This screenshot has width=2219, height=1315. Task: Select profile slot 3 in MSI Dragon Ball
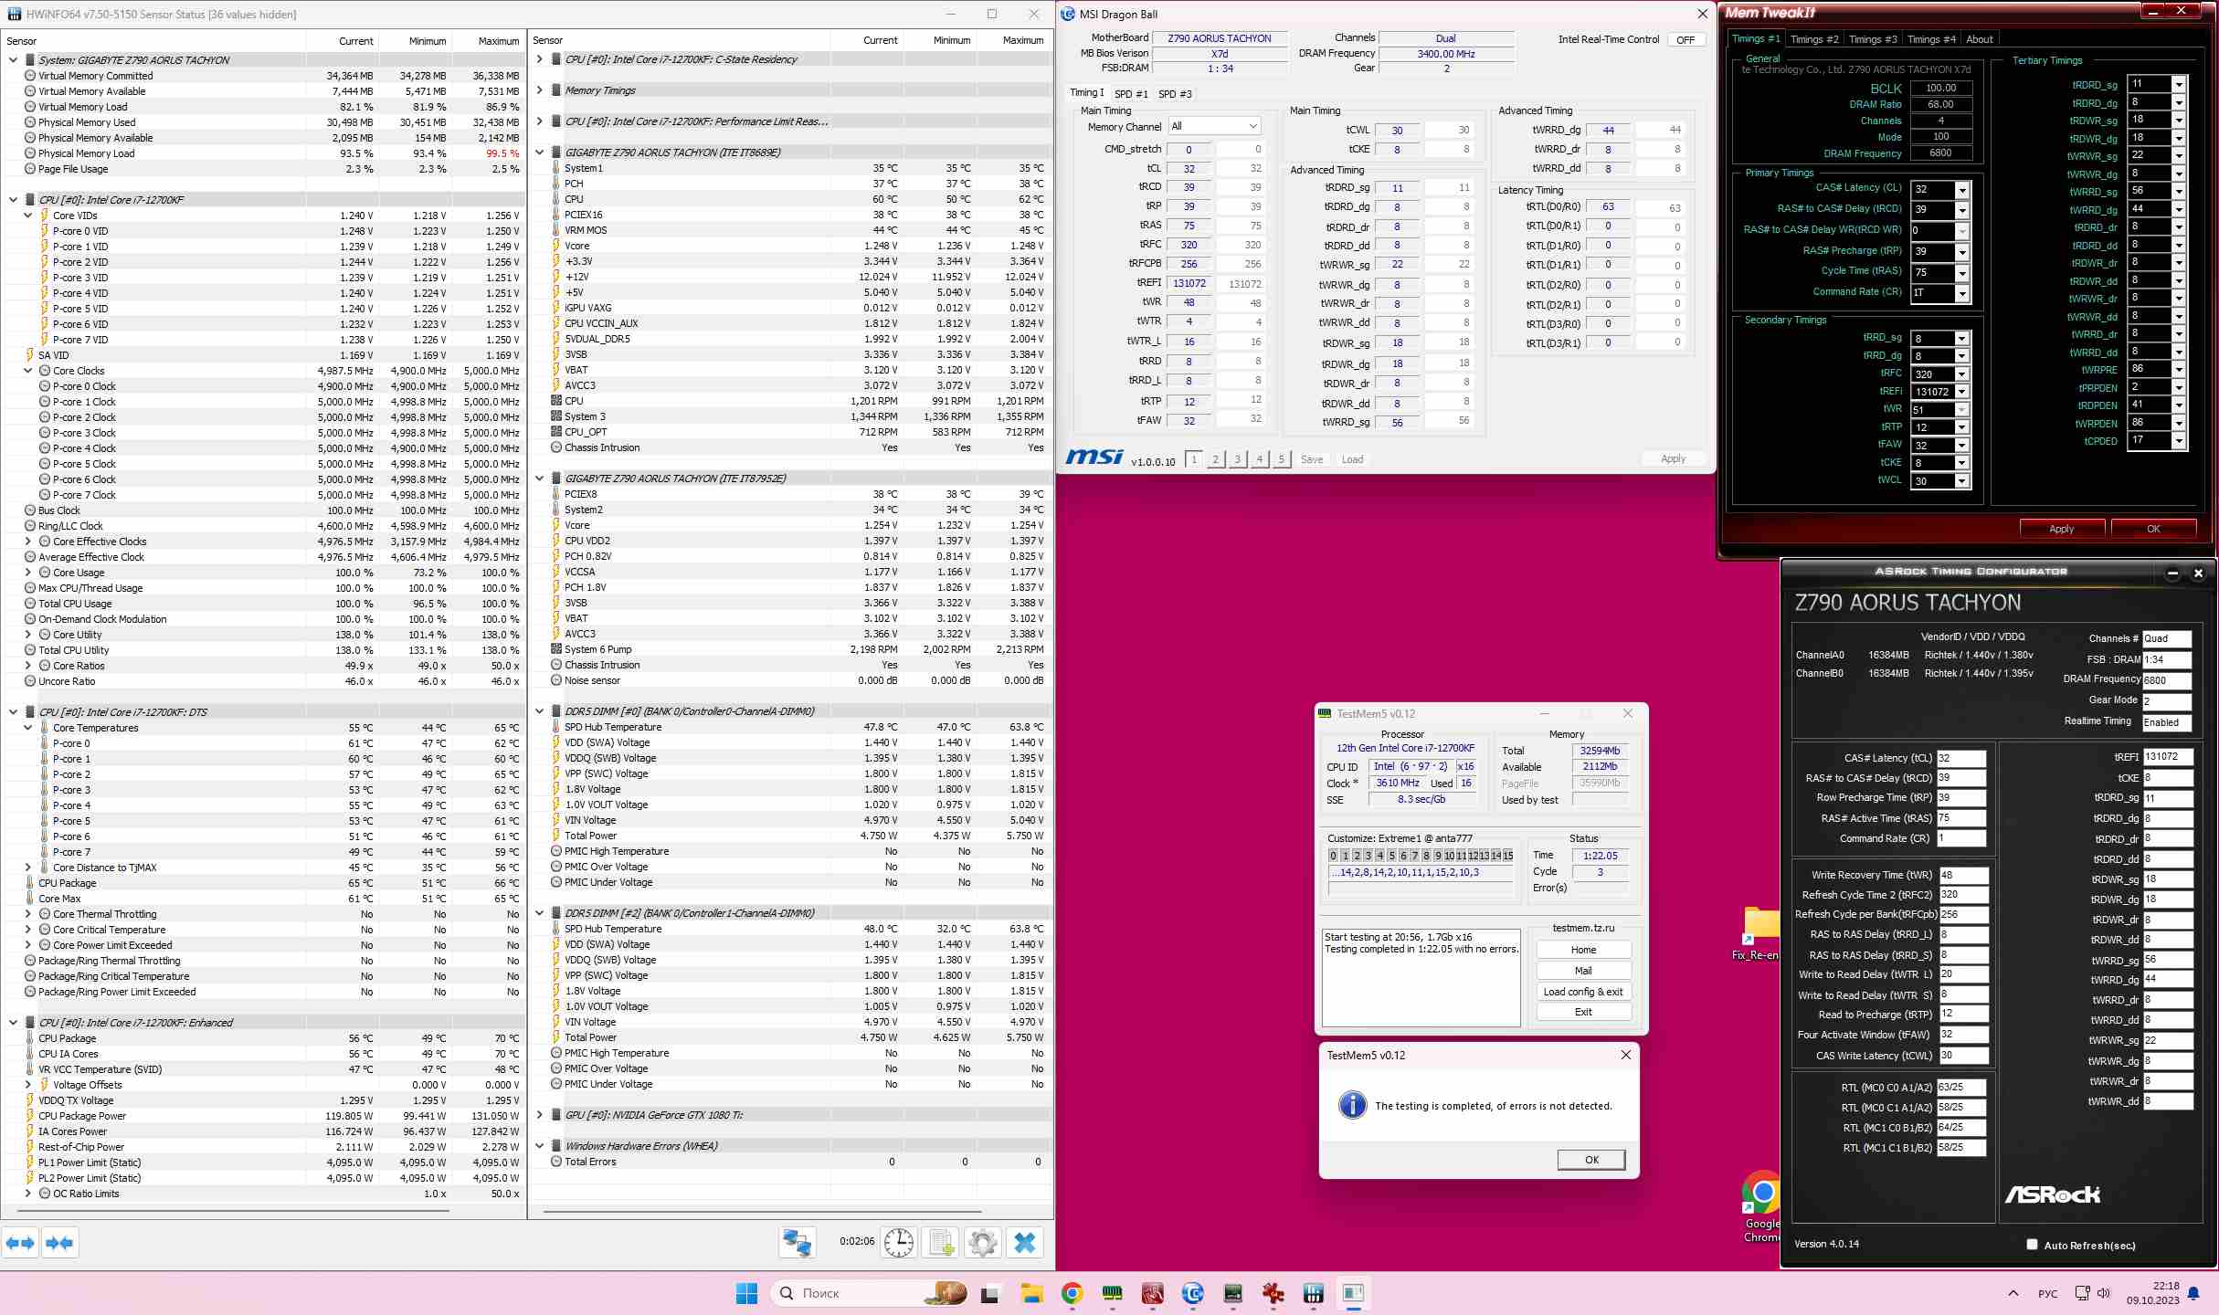tap(1238, 459)
